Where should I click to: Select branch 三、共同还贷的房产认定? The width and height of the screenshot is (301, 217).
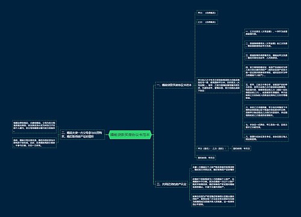point(172,184)
